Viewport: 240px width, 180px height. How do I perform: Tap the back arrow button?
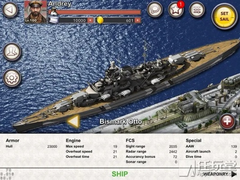10,9
